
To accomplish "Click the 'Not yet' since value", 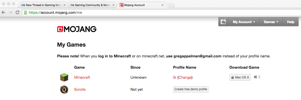I will 136,89.
